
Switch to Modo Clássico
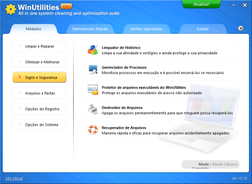coord(225,164)
